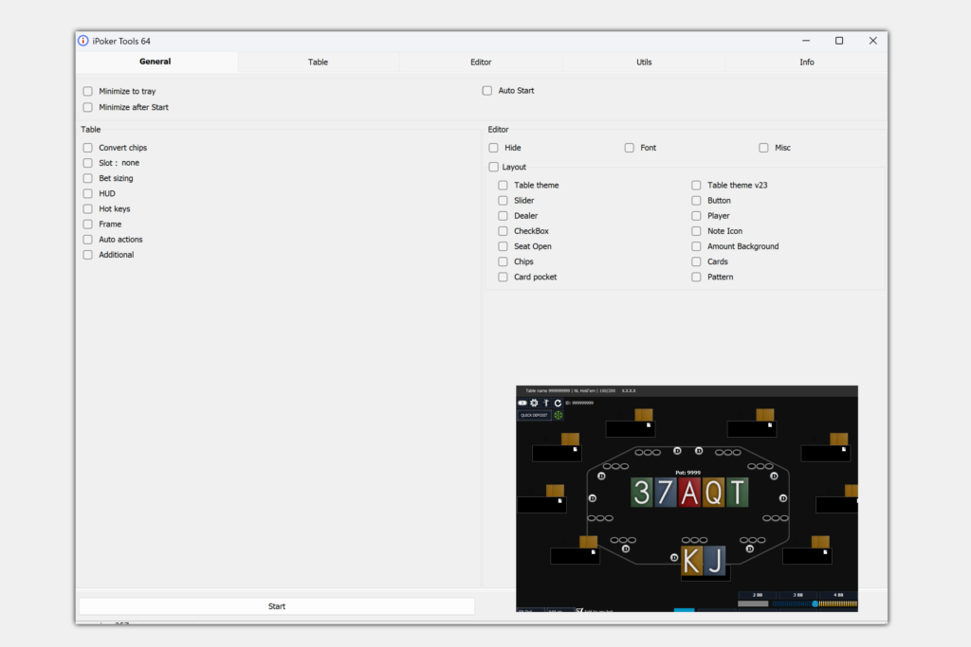Click the orange K hole card

(691, 561)
